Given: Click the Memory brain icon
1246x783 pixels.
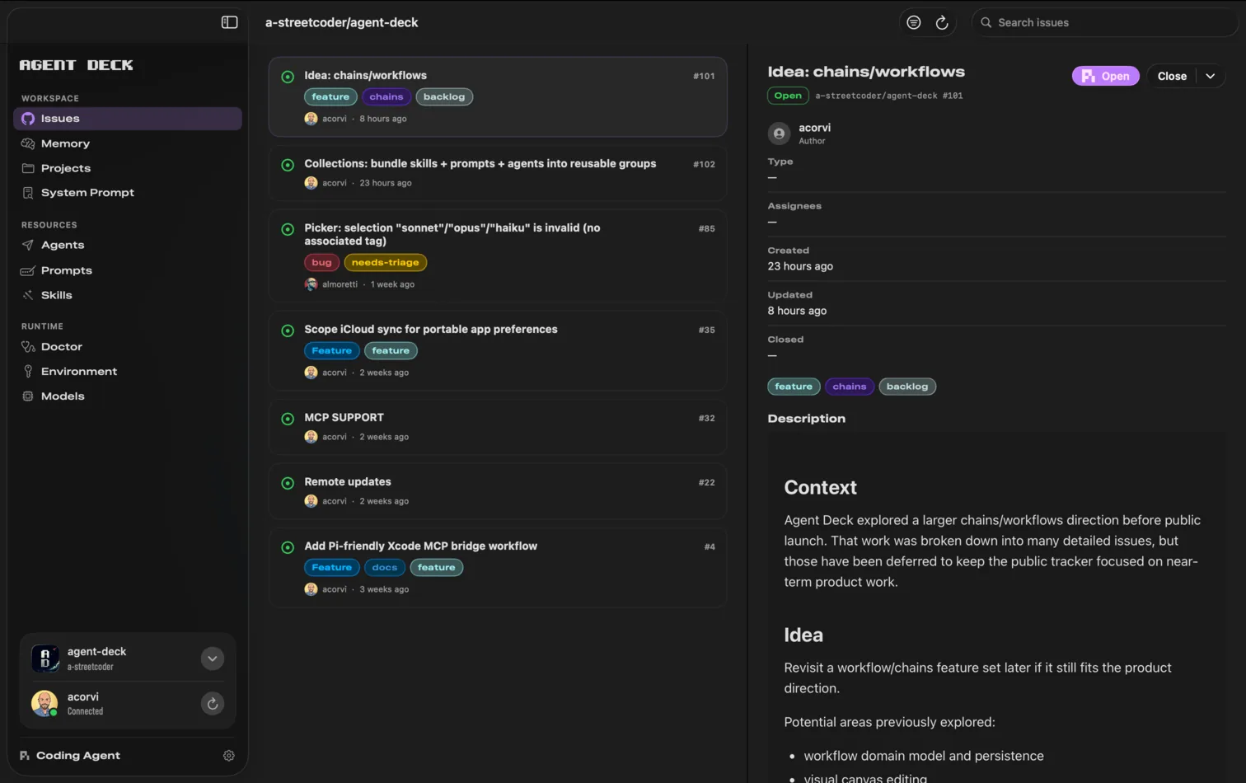Looking at the screenshot, I should 28,143.
